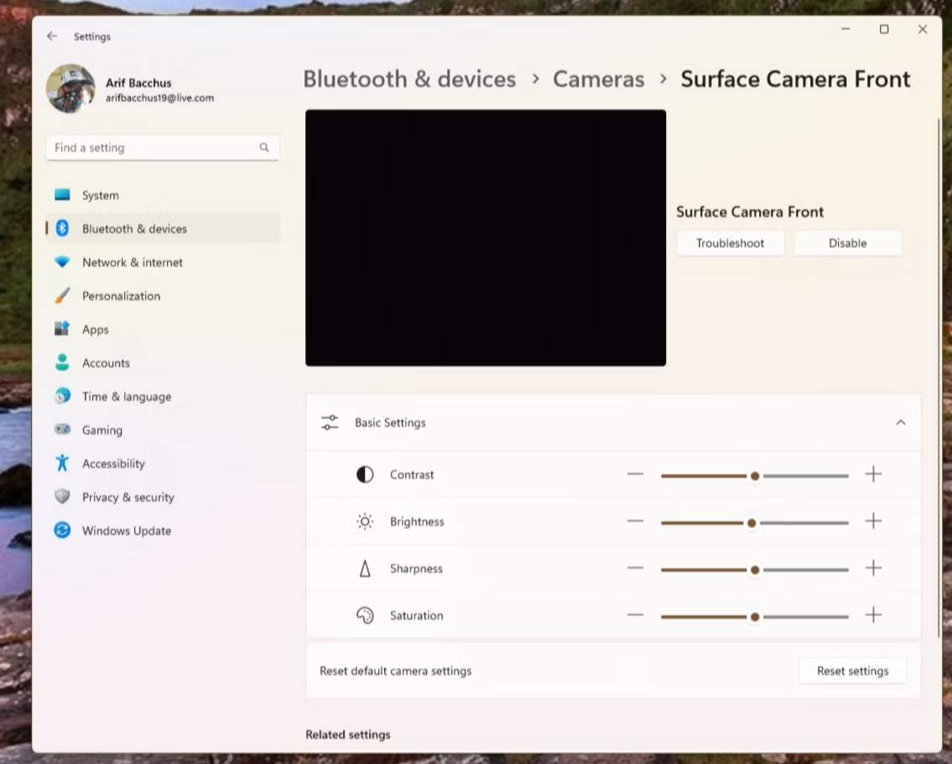Disable the Surface Camera Front

(x=847, y=243)
